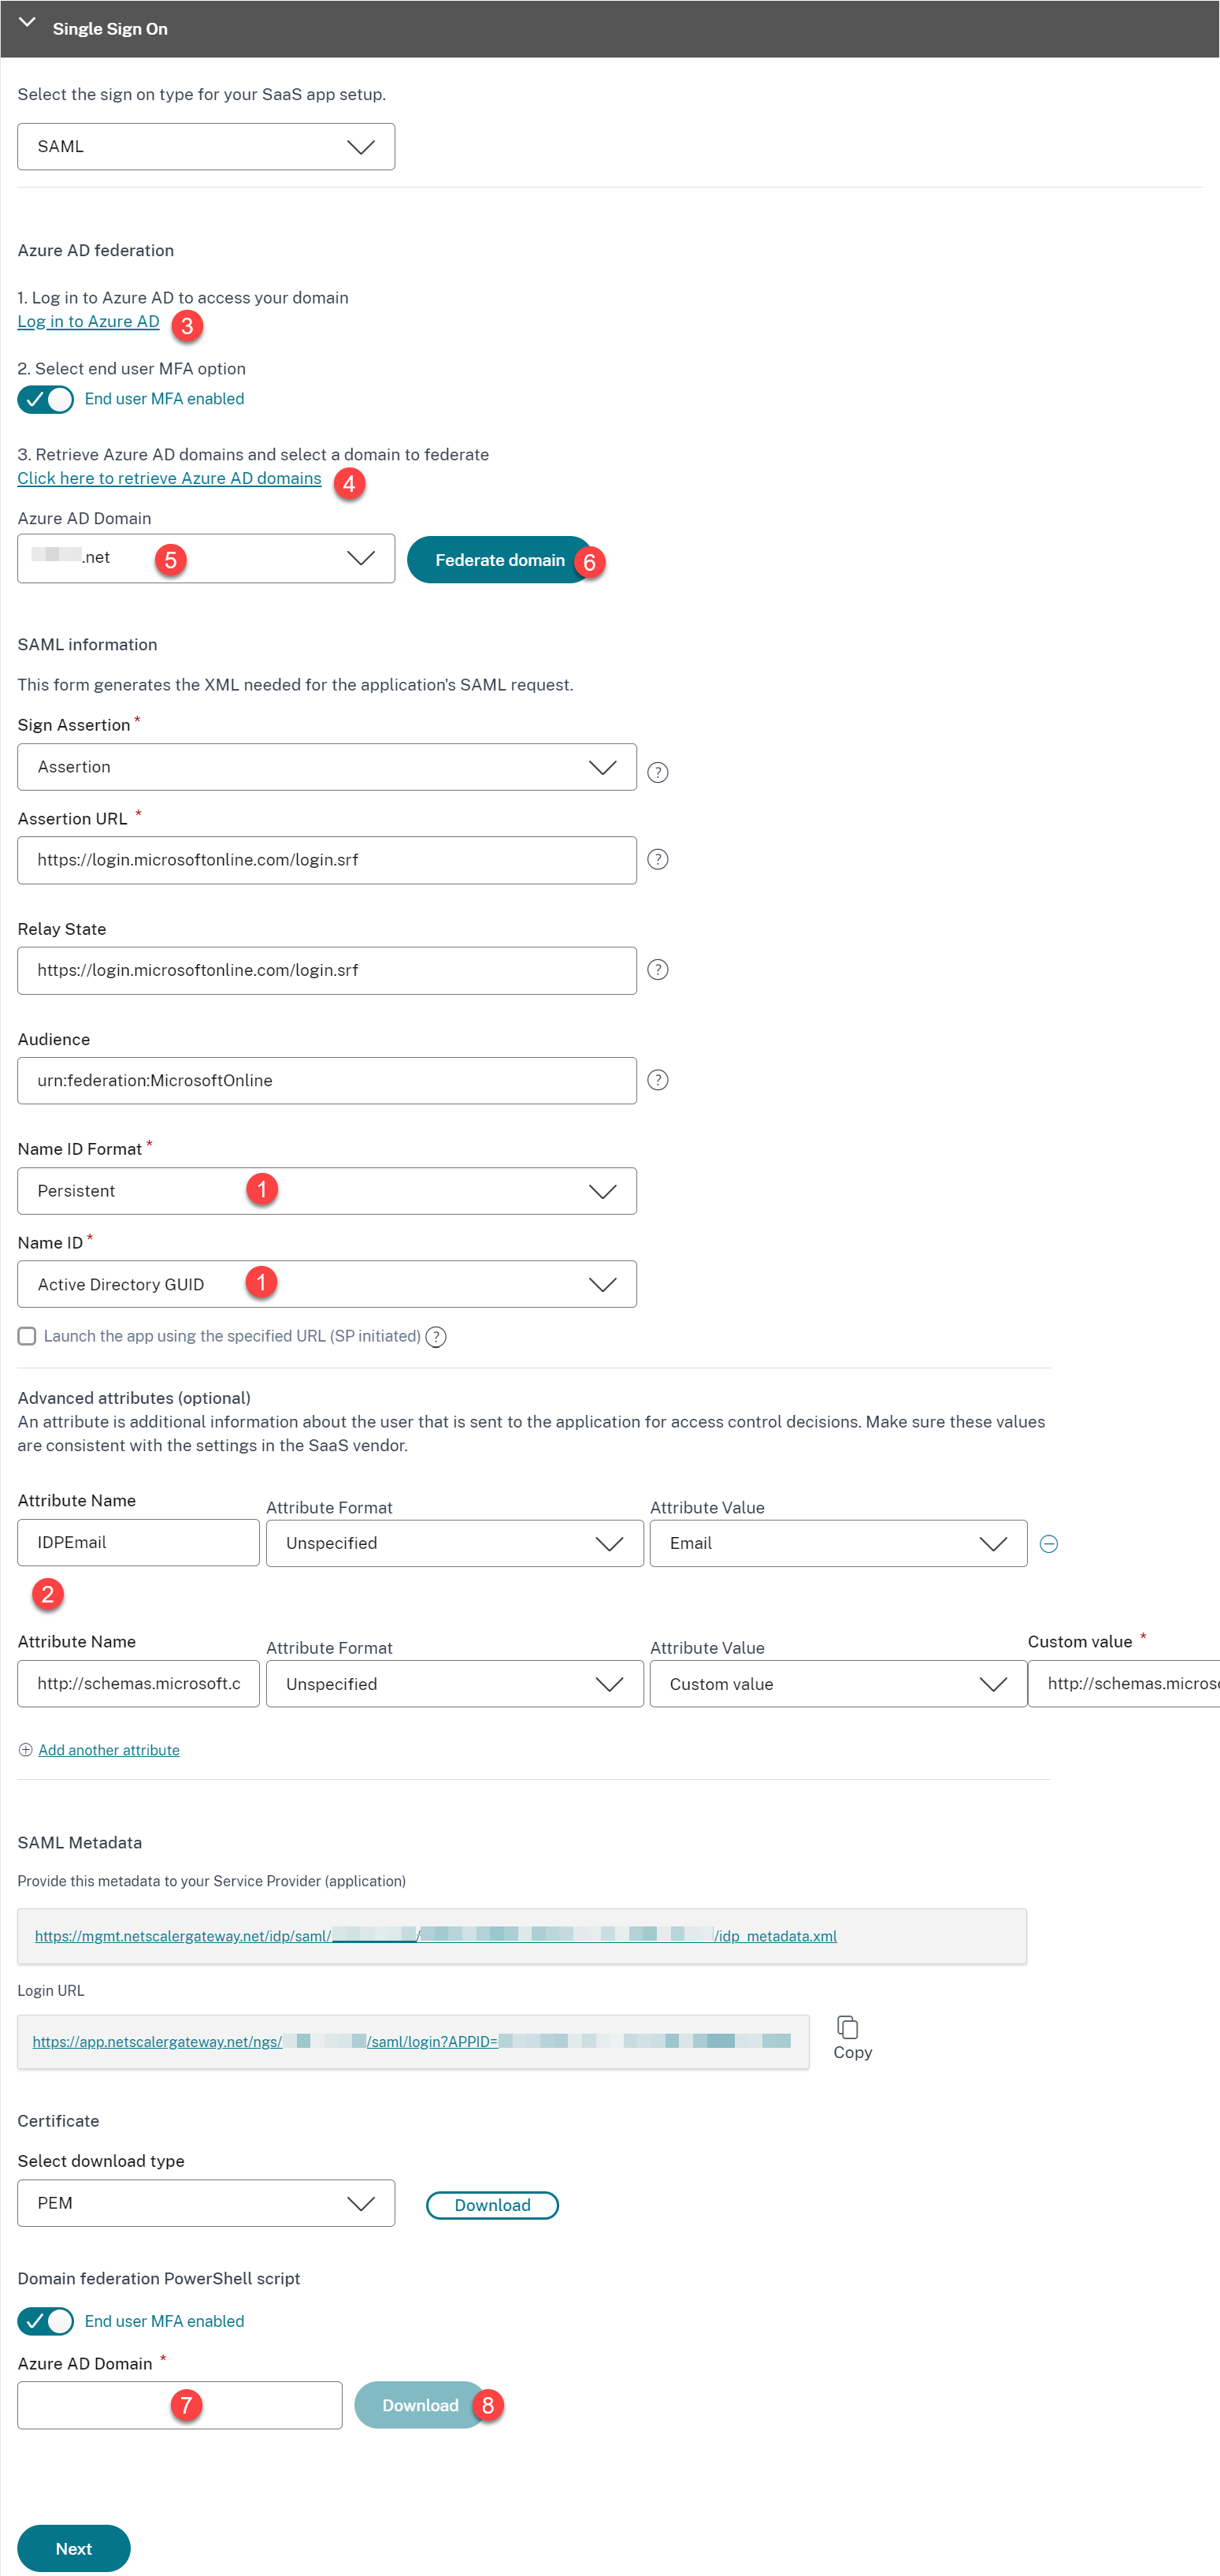The image size is (1220, 2576).
Task: Click the Federate domain button
Action: [x=499, y=560]
